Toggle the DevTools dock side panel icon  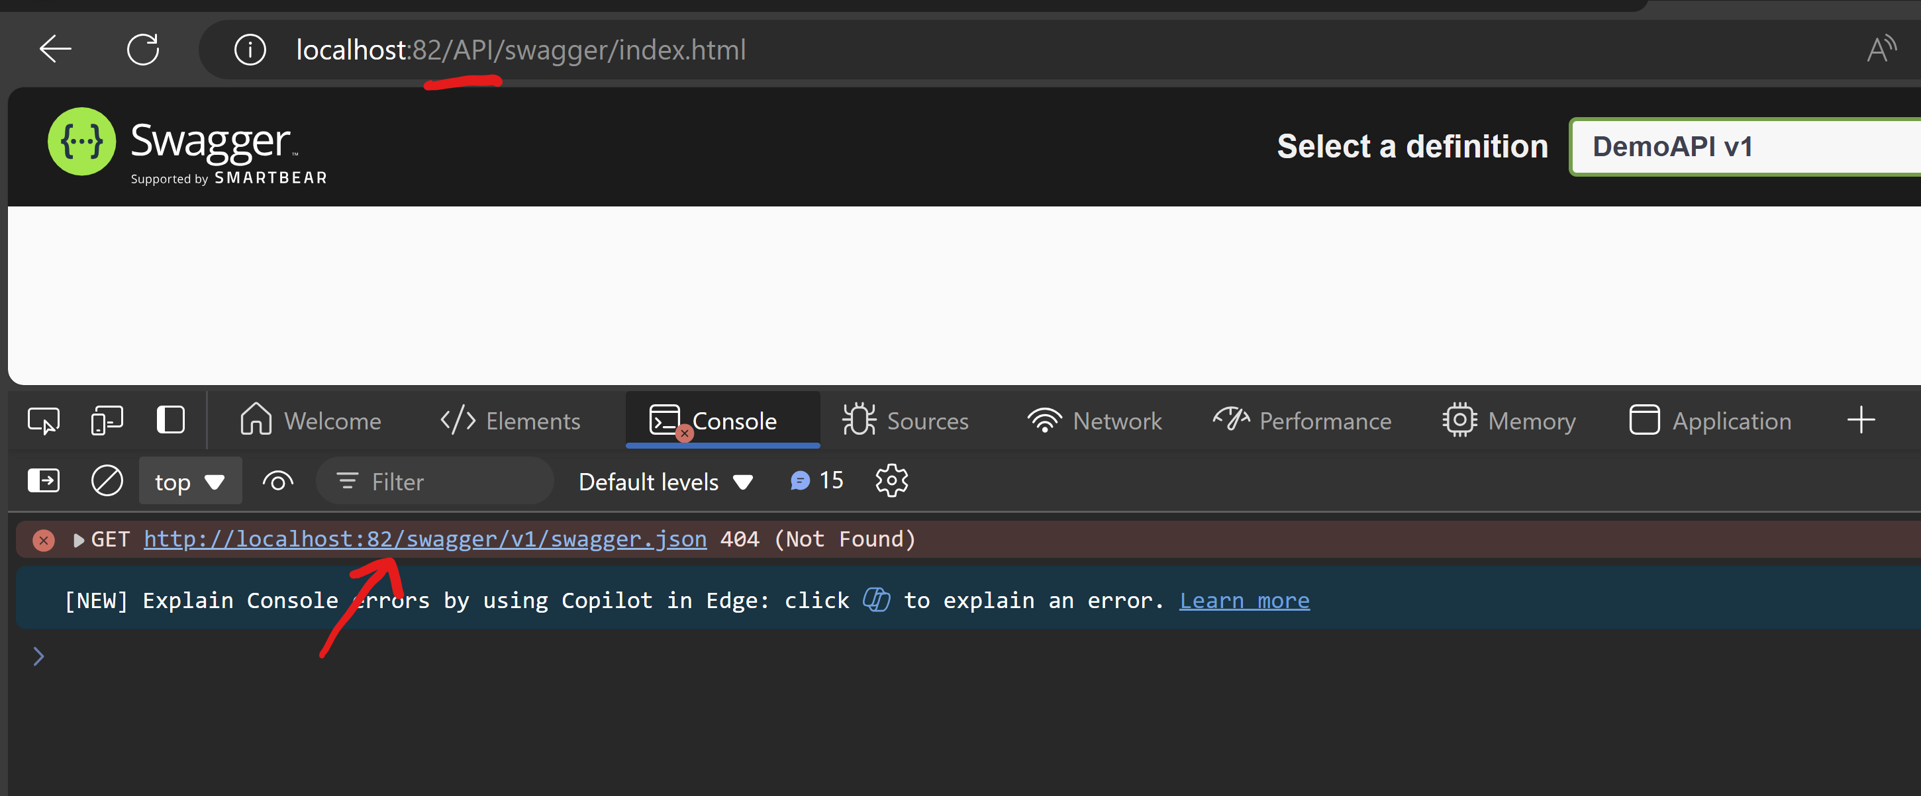point(171,420)
